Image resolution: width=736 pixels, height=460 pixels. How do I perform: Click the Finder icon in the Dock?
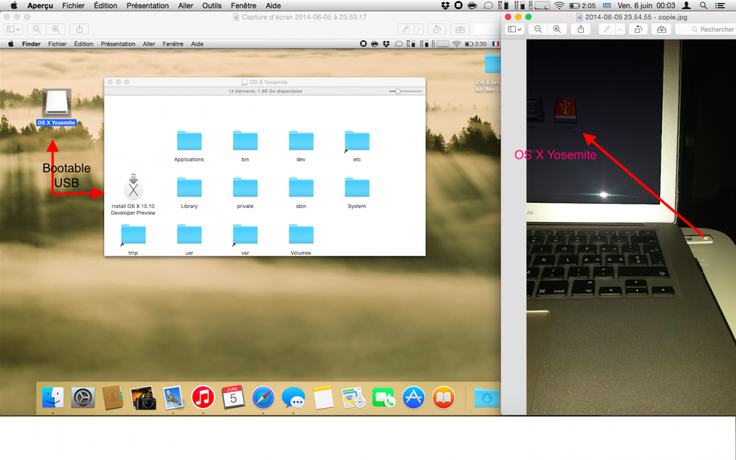pyautogui.click(x=53, y=398)
